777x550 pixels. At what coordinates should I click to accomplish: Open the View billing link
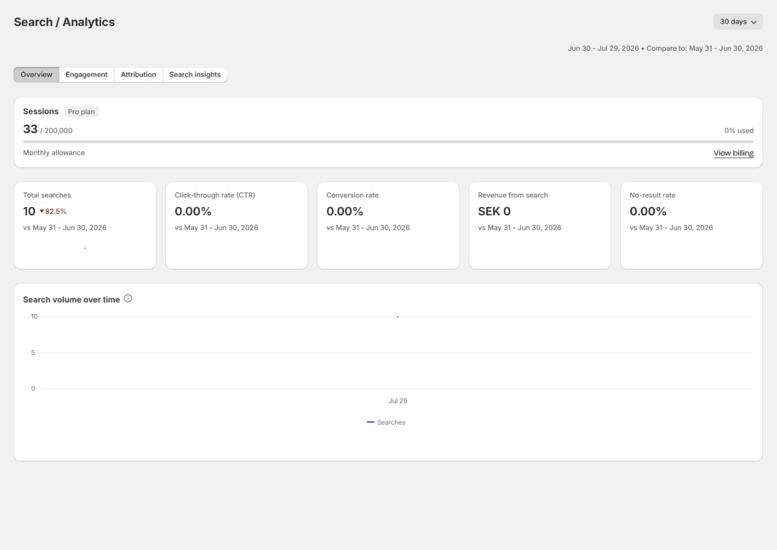(733, 153)
